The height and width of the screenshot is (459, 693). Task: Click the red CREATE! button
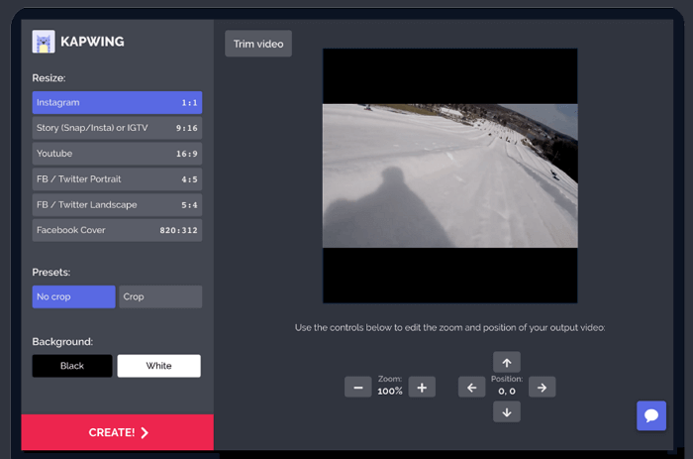point(117,432)
